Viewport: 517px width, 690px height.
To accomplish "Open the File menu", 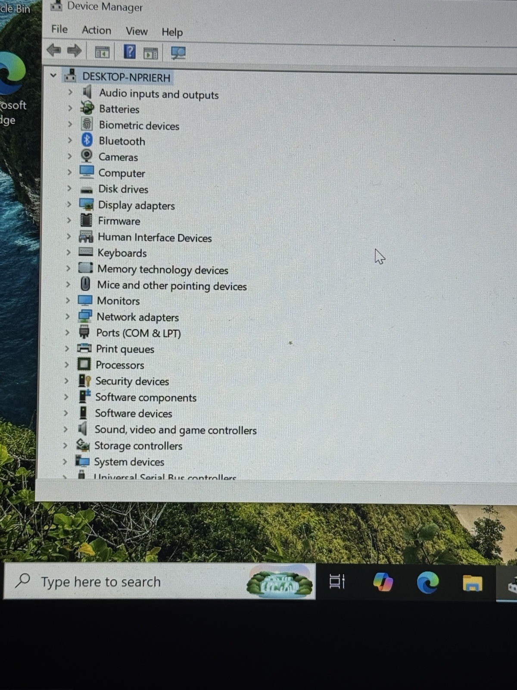I will 59,29.
